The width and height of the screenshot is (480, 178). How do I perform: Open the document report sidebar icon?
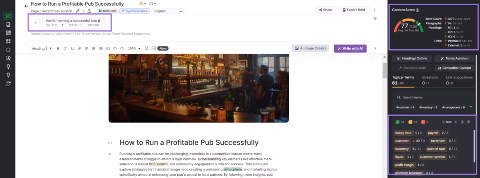[x=8, y=24]
